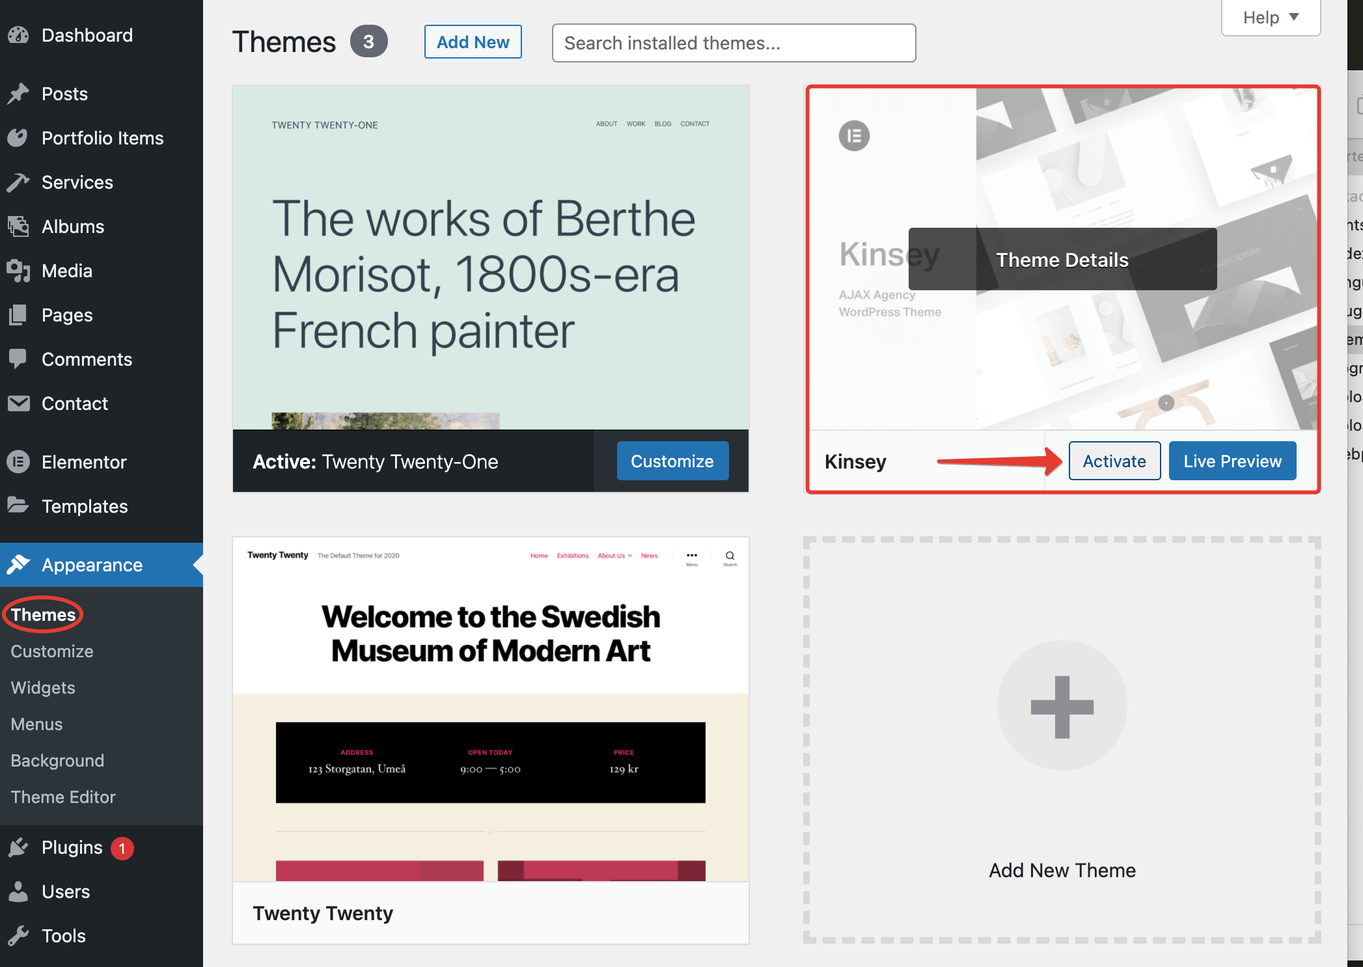1363x967 pixels.
Task: Click the Elementor logo icon in sidebar
Action: [x=18, y=462]
